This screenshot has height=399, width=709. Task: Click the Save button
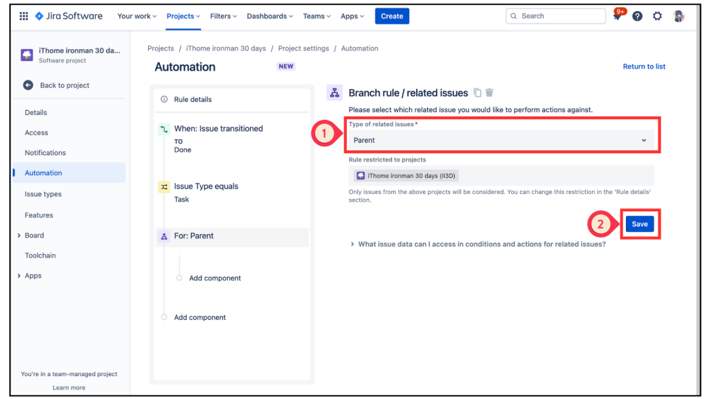click(x=640, y=224)
